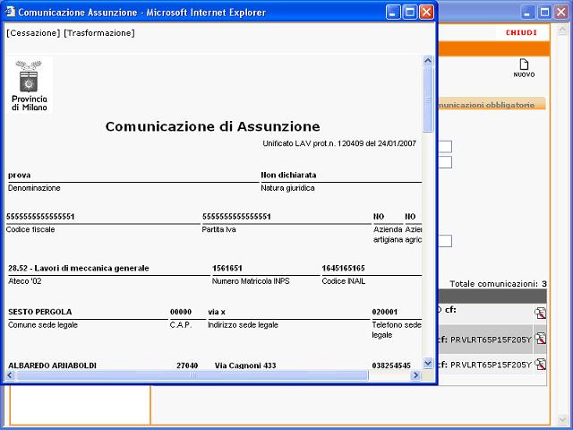The width and height of the screenshot is (573, 430).
Task: Click the background page scroll down arrow
Action: pos(562,419)
